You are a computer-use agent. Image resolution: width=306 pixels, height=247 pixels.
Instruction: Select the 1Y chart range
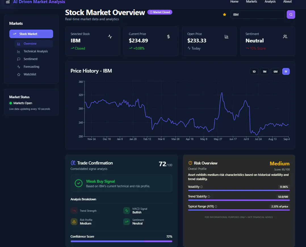(286, 72)
